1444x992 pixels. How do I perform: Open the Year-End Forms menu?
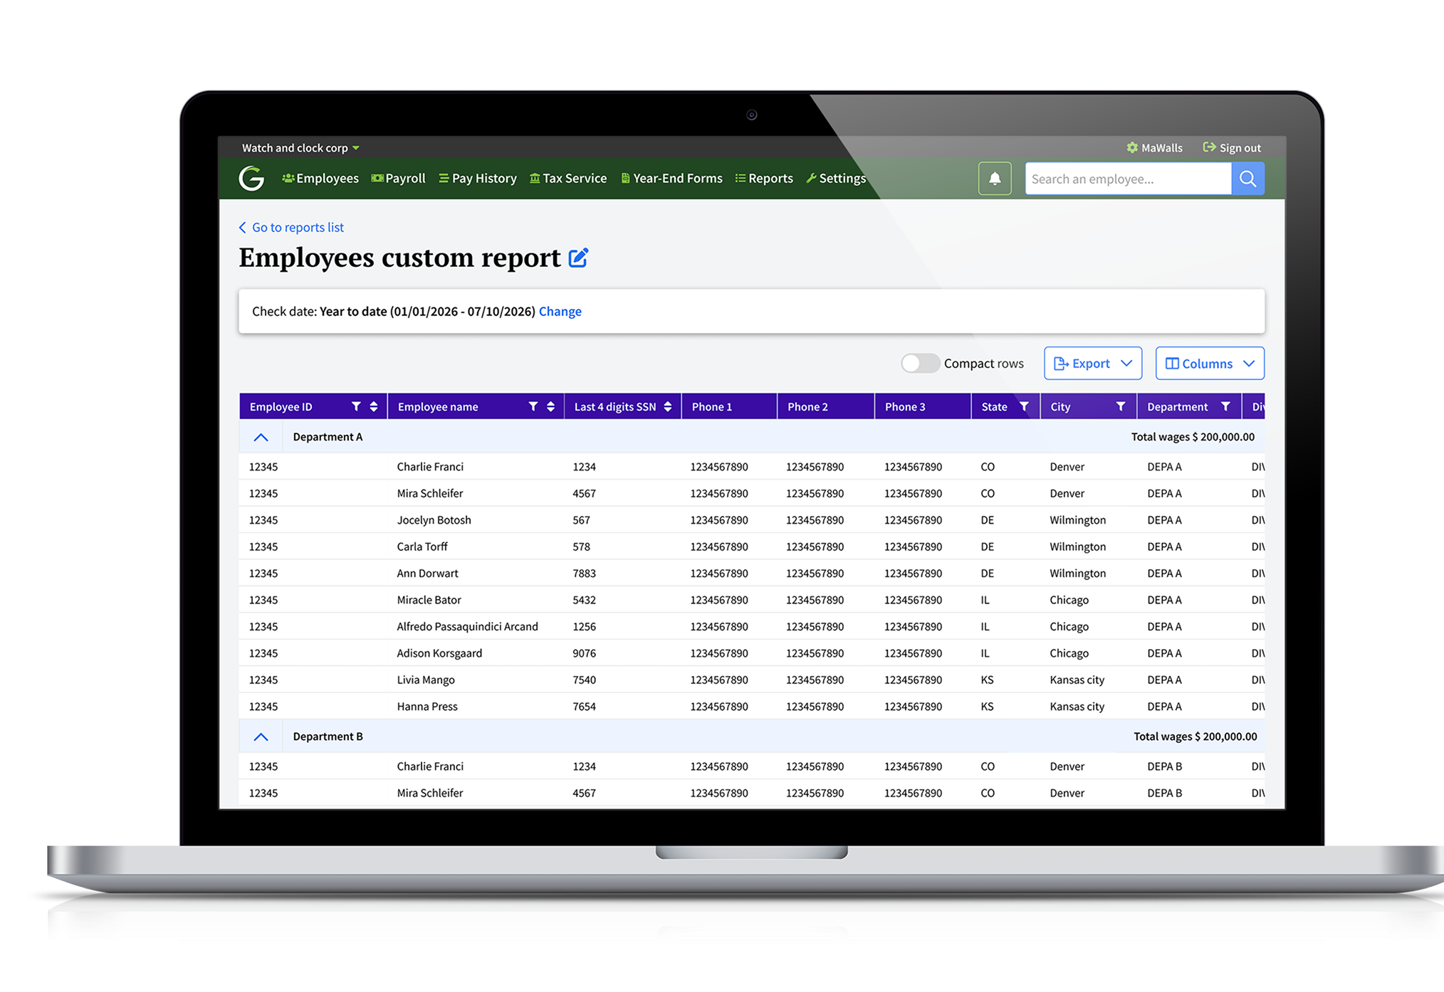[x=671, y=178]
